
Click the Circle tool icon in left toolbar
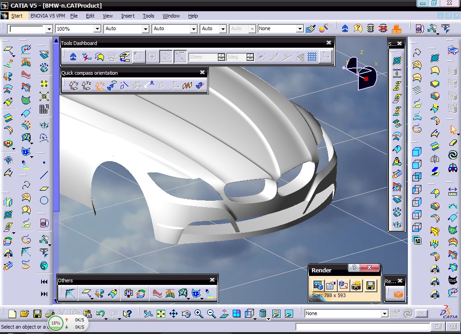pos(44,200)
